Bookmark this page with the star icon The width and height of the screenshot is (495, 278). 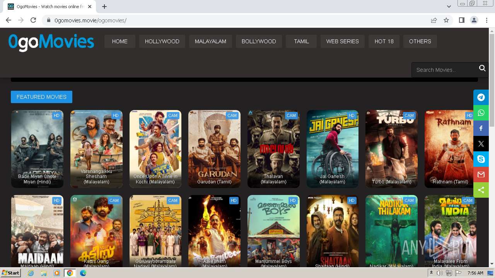446,20
